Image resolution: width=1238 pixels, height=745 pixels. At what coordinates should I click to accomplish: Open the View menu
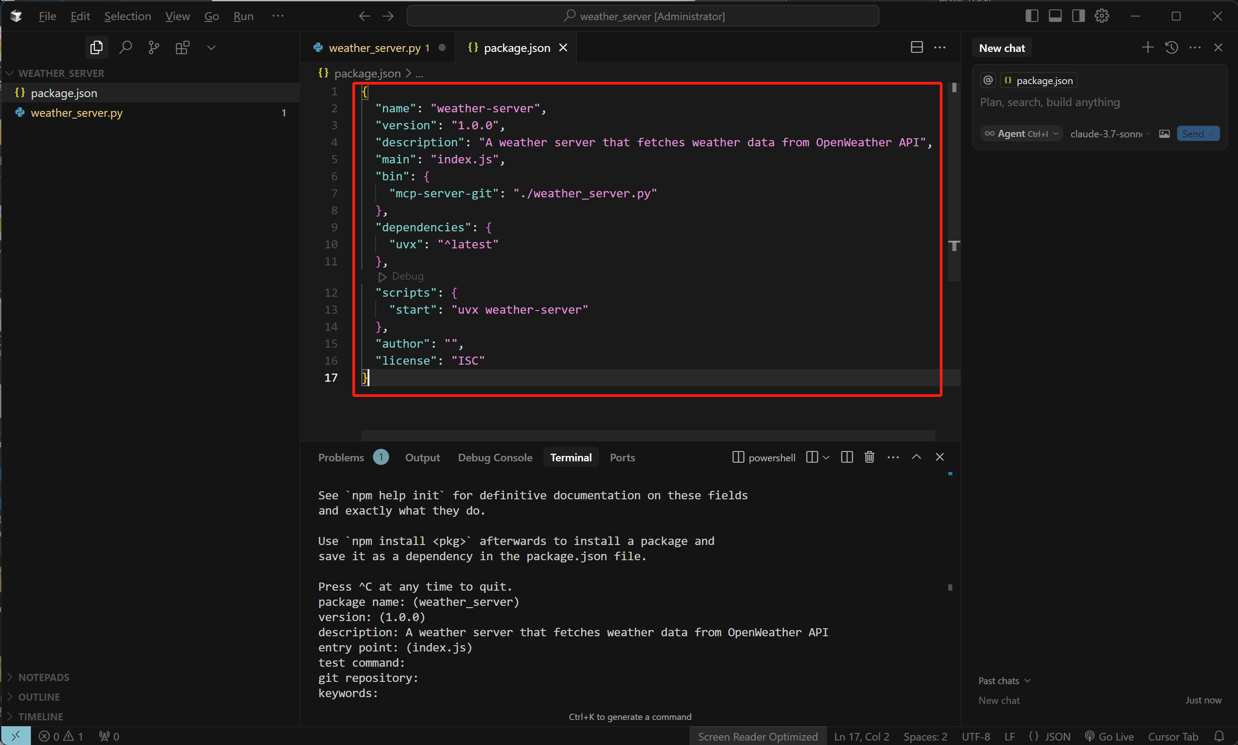click(x=177, y=16)
